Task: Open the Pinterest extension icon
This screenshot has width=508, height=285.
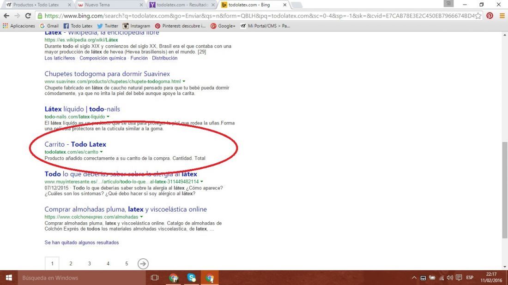Action: click(x=490, y=16)
